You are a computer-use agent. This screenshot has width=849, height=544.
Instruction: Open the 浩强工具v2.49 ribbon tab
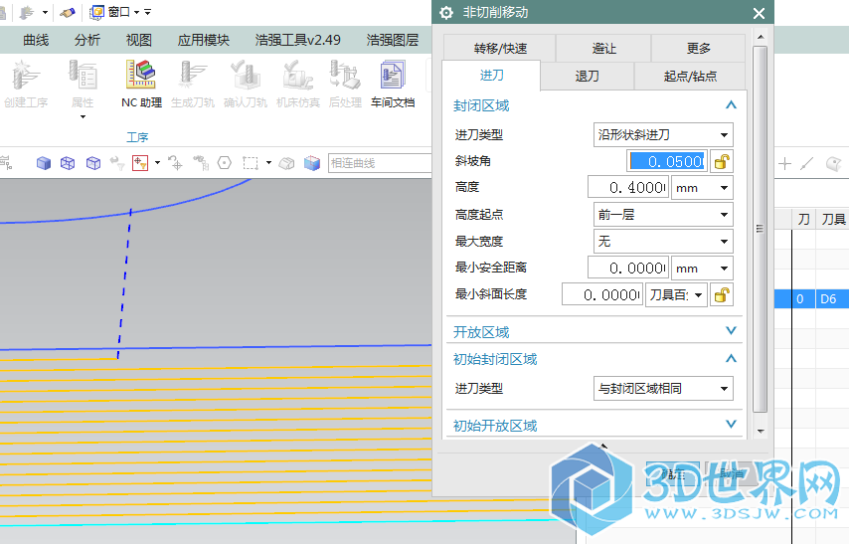point(298,40)
